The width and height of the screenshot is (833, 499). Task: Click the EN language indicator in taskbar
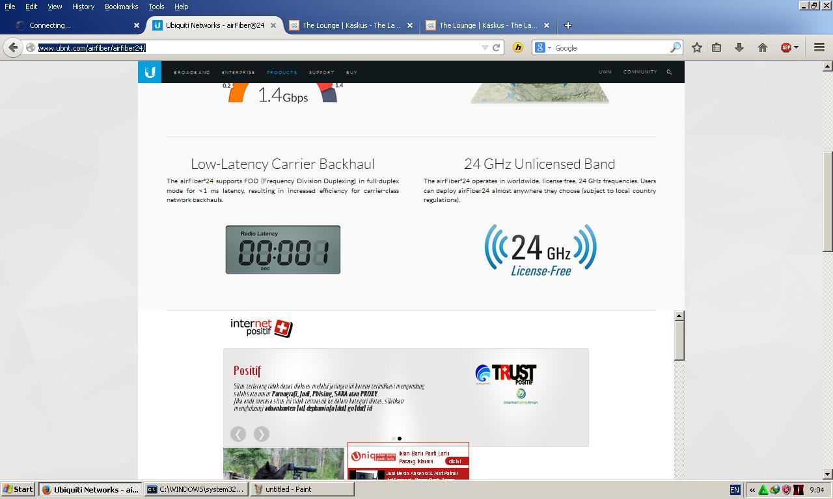pyautogui.click(x=735, y=490)
